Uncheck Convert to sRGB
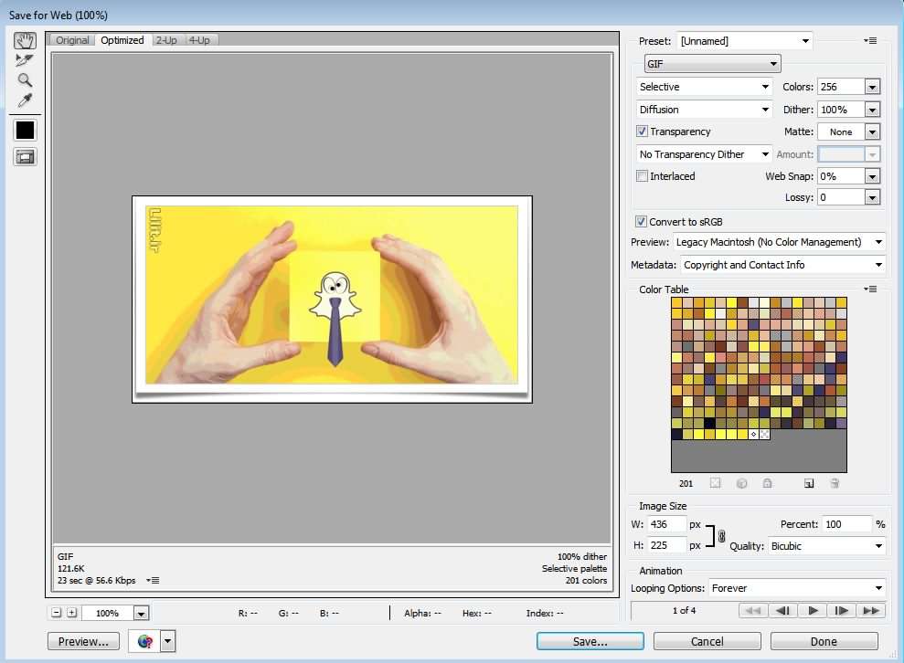The image size is (904, 663). tap(641, 222)
